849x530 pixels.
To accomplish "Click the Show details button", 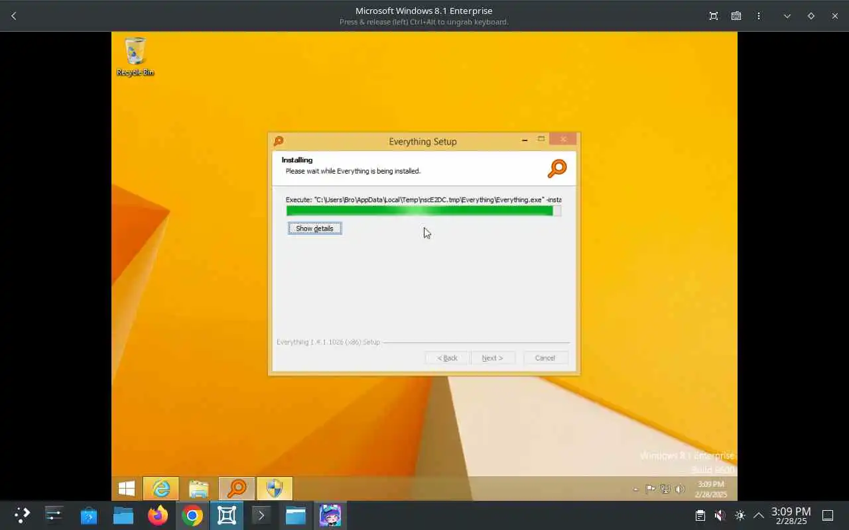I will tap(315, 229).
